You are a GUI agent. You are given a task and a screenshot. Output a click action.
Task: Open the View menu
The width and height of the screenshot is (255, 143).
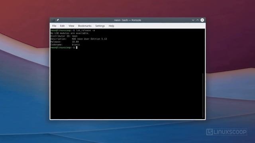[71, 26]
